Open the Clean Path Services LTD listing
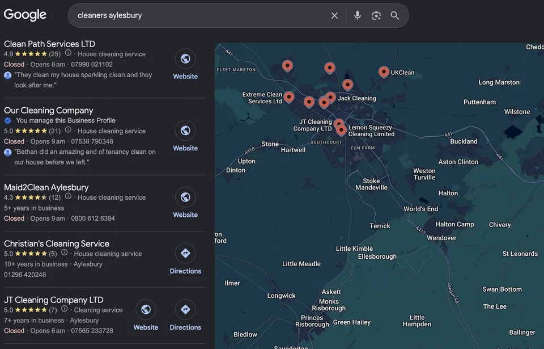544x349 pixels. click(49, 44)
